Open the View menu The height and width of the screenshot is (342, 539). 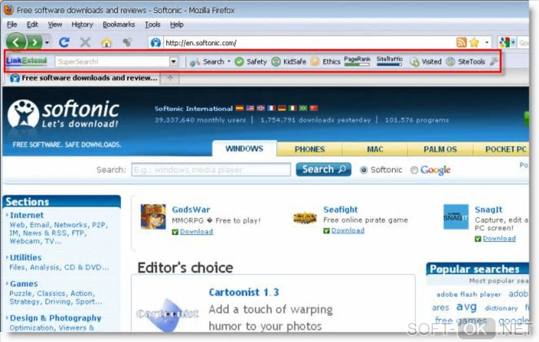tap(55, 24)
